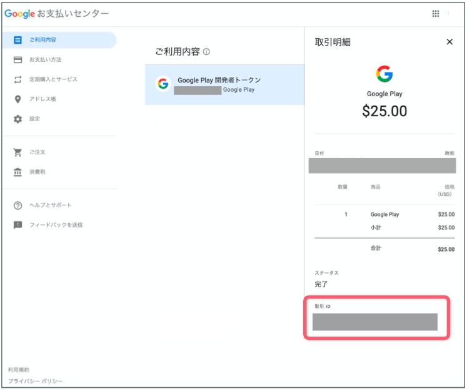Click the 消費税 bank building icon

click(18, 172)
